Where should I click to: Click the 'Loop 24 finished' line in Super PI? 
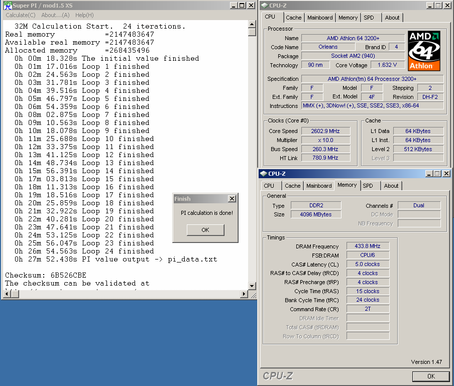[x=84, y=251]
